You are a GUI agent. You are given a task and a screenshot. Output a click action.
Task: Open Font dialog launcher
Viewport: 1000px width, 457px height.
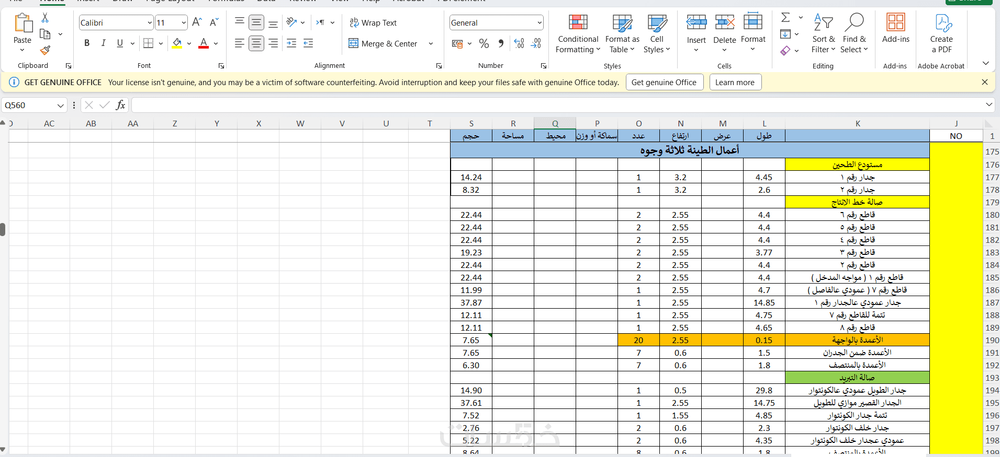(x=221, y=66)
